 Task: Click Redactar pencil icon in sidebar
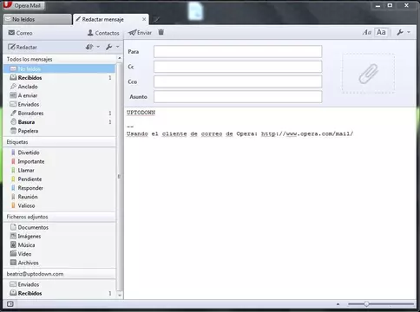tap(11, 47)
